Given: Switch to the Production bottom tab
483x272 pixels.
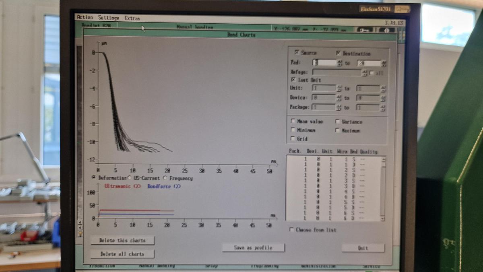Looking at the screenshot, I should 101,266.
